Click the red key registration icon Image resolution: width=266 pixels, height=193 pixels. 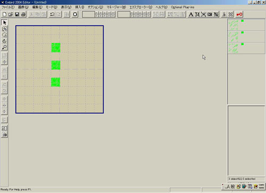[x=239, y=14]
